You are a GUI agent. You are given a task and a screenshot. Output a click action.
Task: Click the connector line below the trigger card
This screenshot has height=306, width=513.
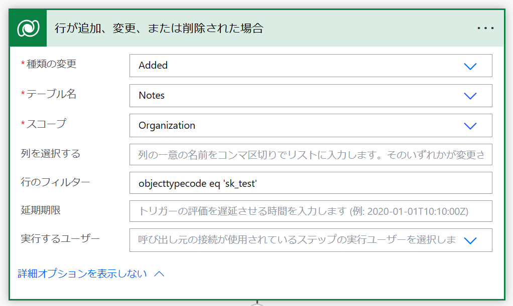[x=257, y=302]
